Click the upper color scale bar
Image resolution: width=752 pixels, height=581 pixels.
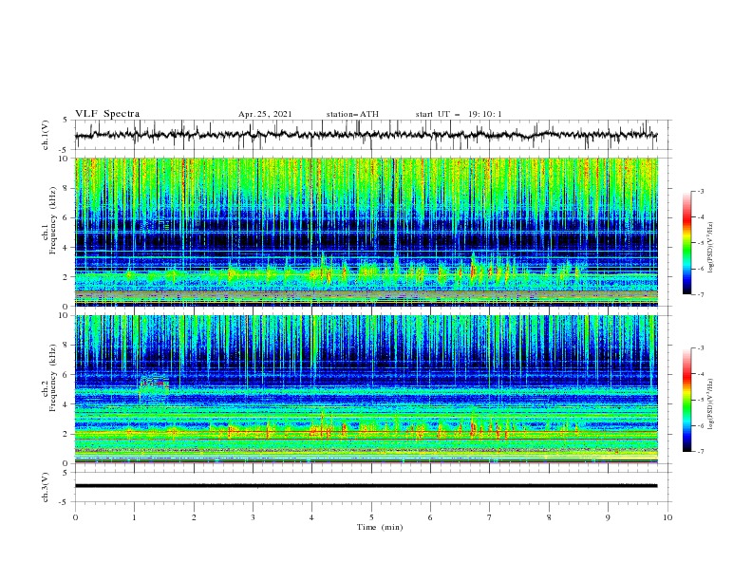point(686,242)
